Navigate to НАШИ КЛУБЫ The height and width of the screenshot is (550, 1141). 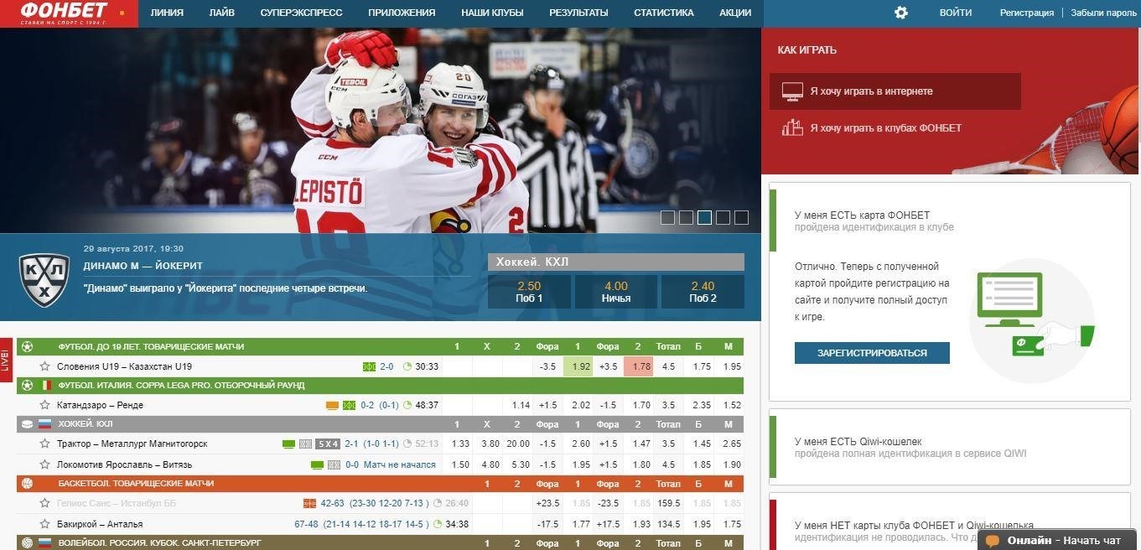click(x=492, y=13)
